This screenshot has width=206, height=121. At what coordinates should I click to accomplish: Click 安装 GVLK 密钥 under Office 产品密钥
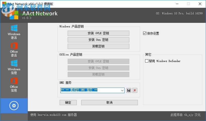(x=98, y=61)
